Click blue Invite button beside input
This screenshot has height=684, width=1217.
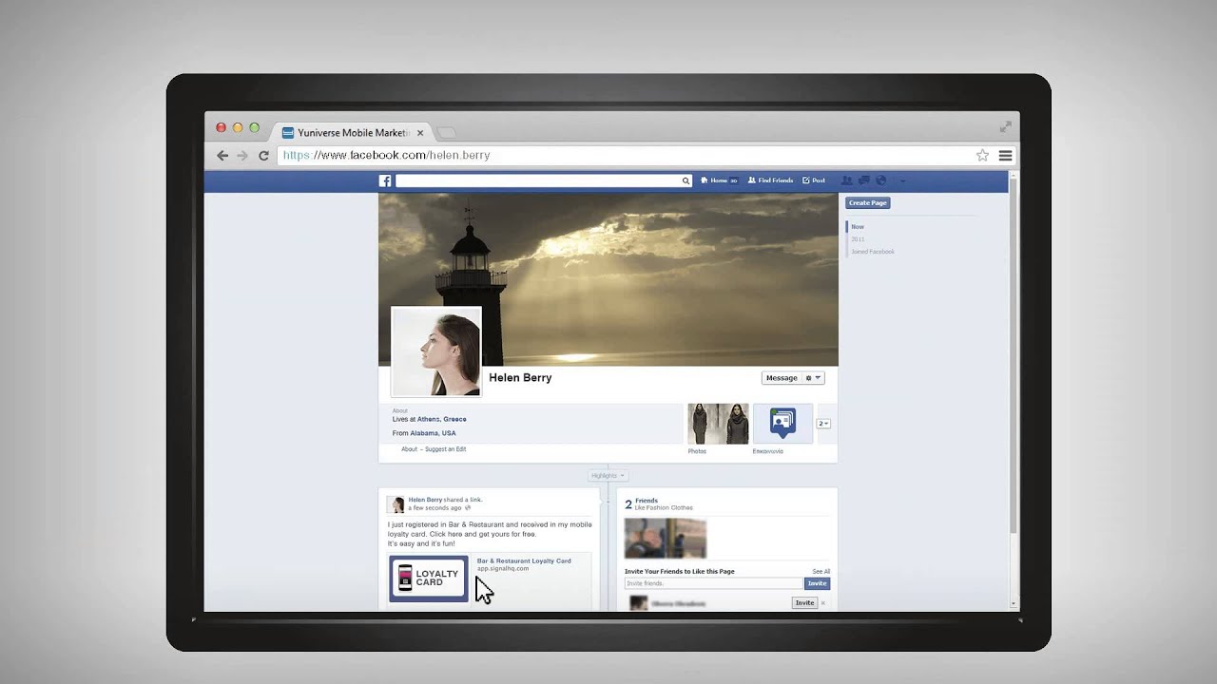click(x=817, y=583)
